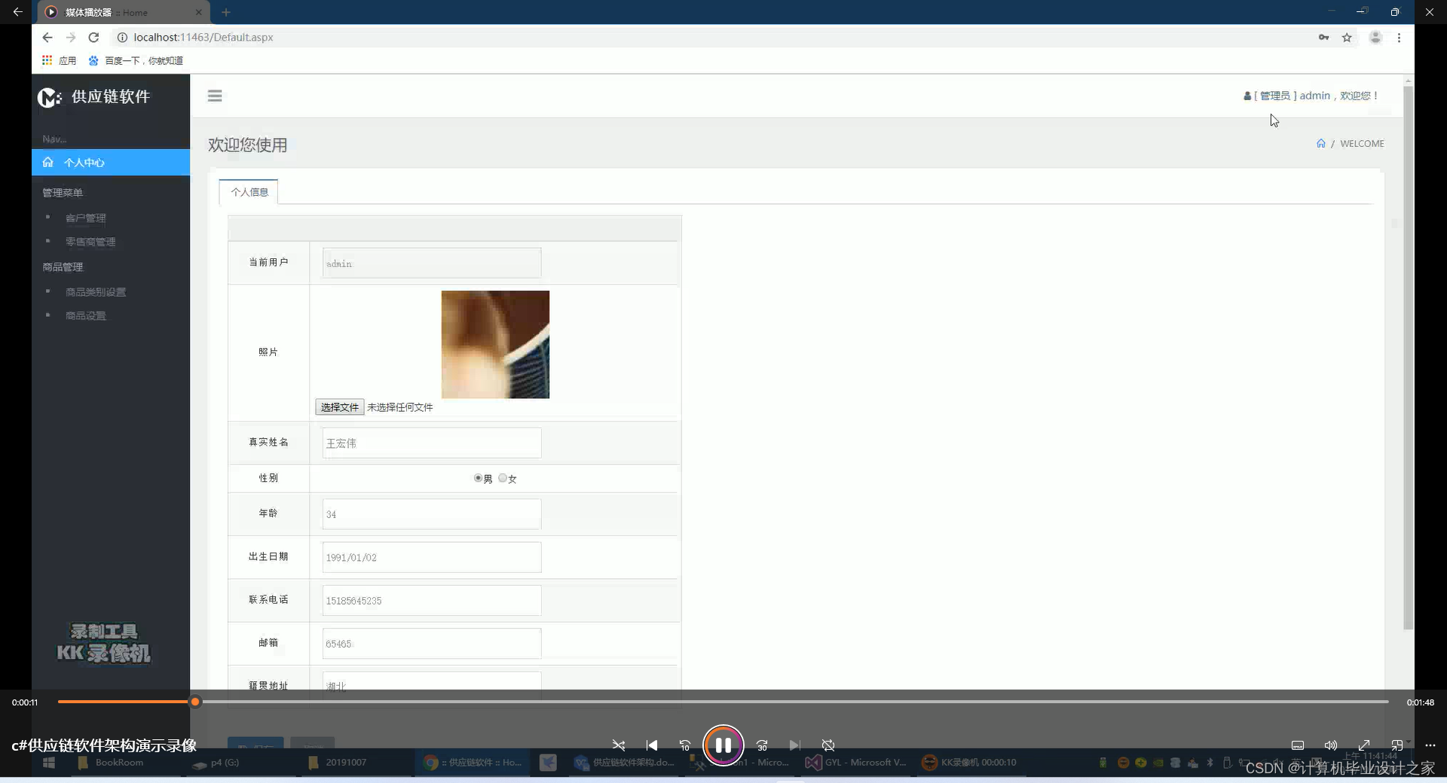The width and height of the screenshot is (1447, 783).
Task: Open the Chrome profile avatar
Action: click(1375, 38)
